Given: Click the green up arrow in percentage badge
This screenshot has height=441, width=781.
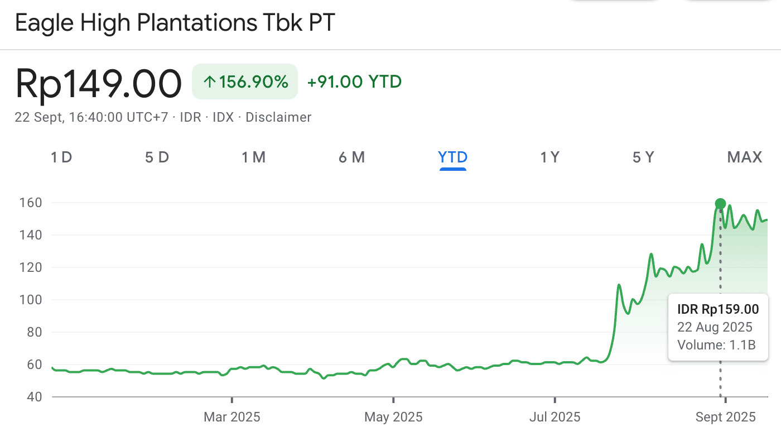Looking at the screenshot, I should (x=209, y=83).
